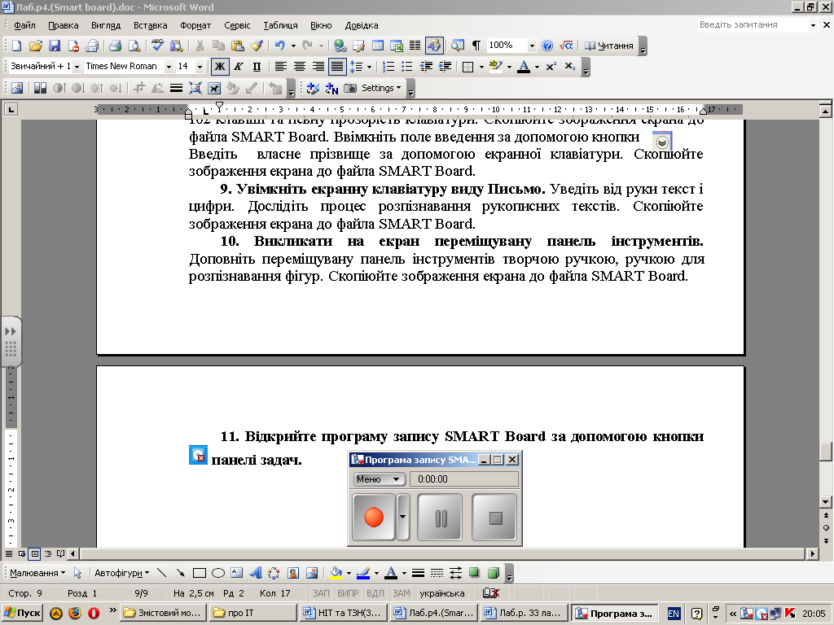
Task: Activate the Format Painter brush
Action: (x=257, y=46)
